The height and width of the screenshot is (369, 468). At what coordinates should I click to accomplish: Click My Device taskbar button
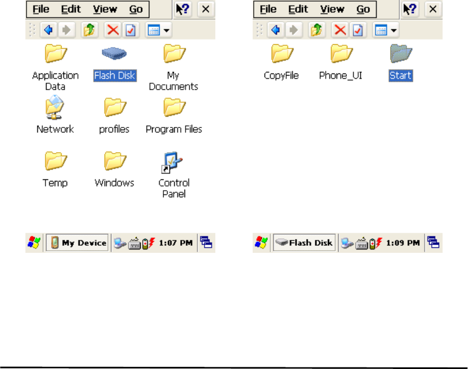[x=77, y=243]
